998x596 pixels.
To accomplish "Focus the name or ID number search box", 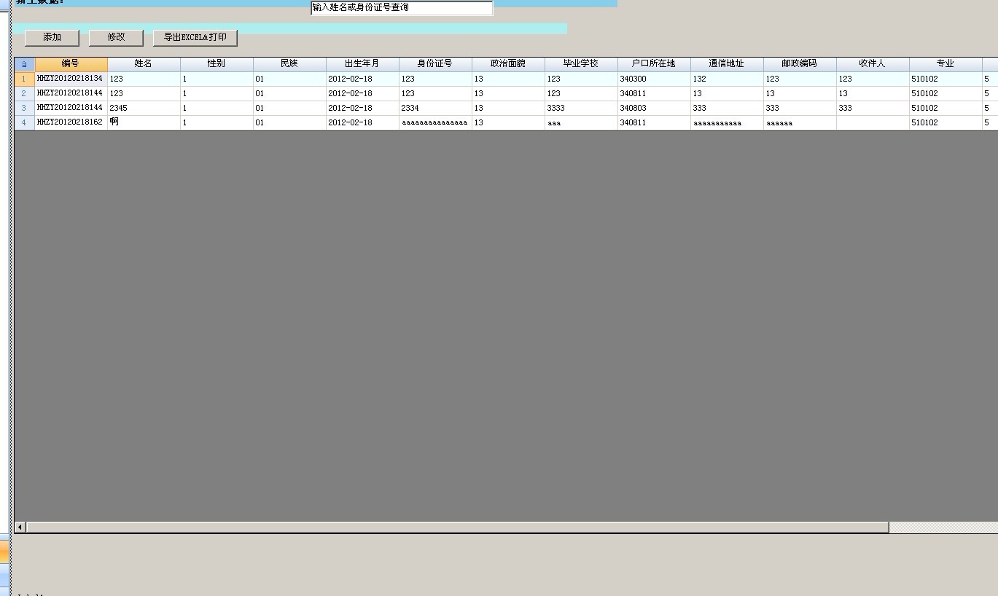I will pyautogui.click(x=402, y=8).
